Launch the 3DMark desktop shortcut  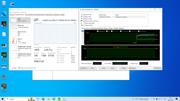point(4,25)
